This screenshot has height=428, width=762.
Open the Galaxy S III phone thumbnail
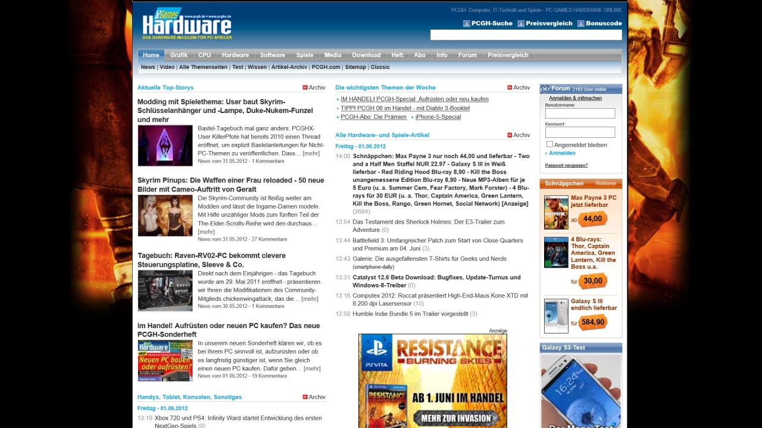[x=556, y=316]
